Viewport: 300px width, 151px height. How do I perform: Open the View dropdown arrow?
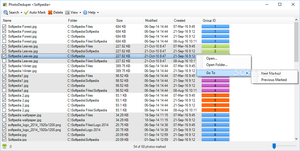(80, 13)
